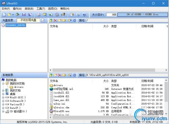Click the Compress ISO toolbar icon
Screen dimensions: 169x124
click(x=51, y=14)
